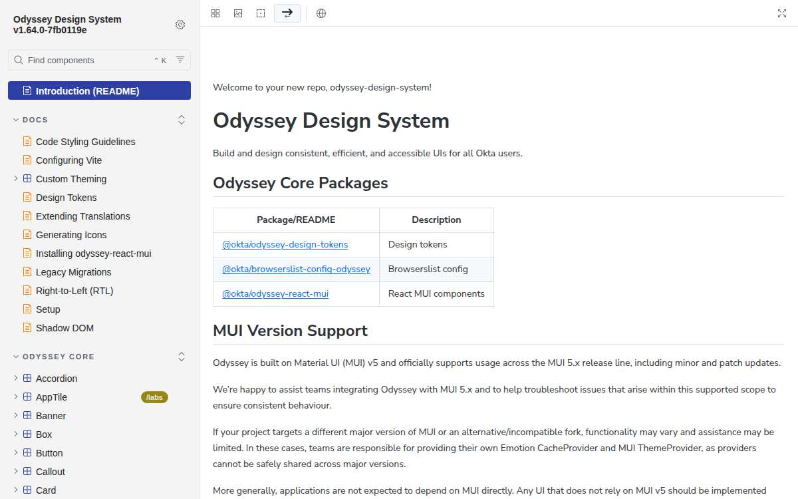Toggle the text direction arrows icon
The image size is (798, 499).
287,13
